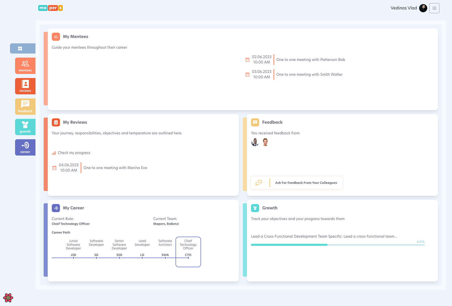Click the 44% objective progress bar
The height and width of the screenshot is (306, 452).
338,245
